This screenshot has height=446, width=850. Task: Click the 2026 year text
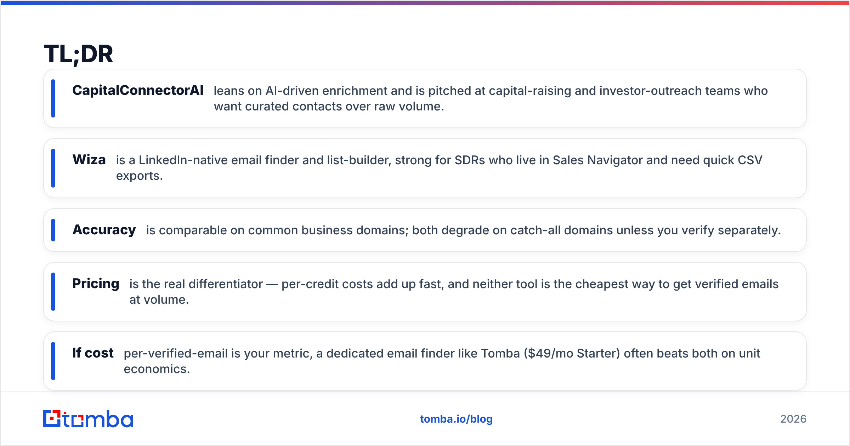(793, 419)
